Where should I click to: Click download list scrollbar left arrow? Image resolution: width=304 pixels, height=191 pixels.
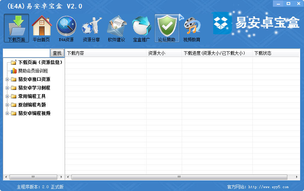click(x=68, y=177)
